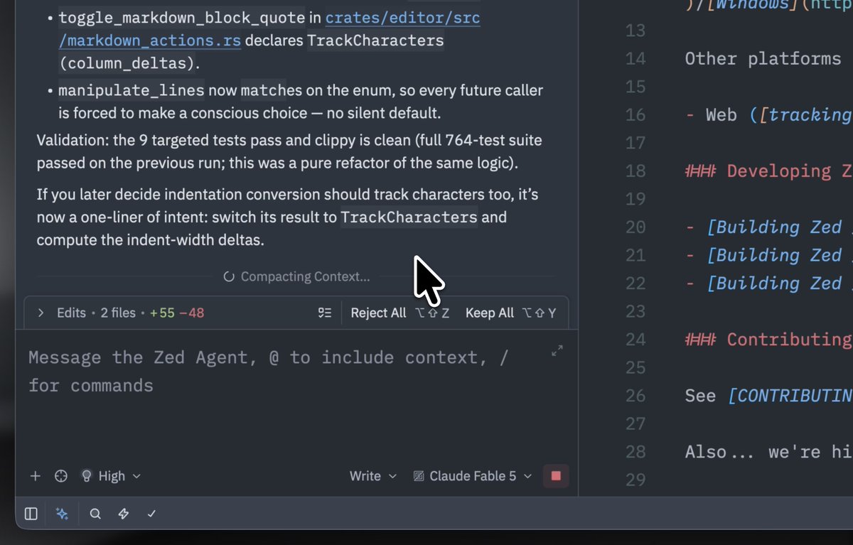Viewport: 853px width, 545px height.
Task: Open the High thinking level dropdown
Action: [111, 476]
